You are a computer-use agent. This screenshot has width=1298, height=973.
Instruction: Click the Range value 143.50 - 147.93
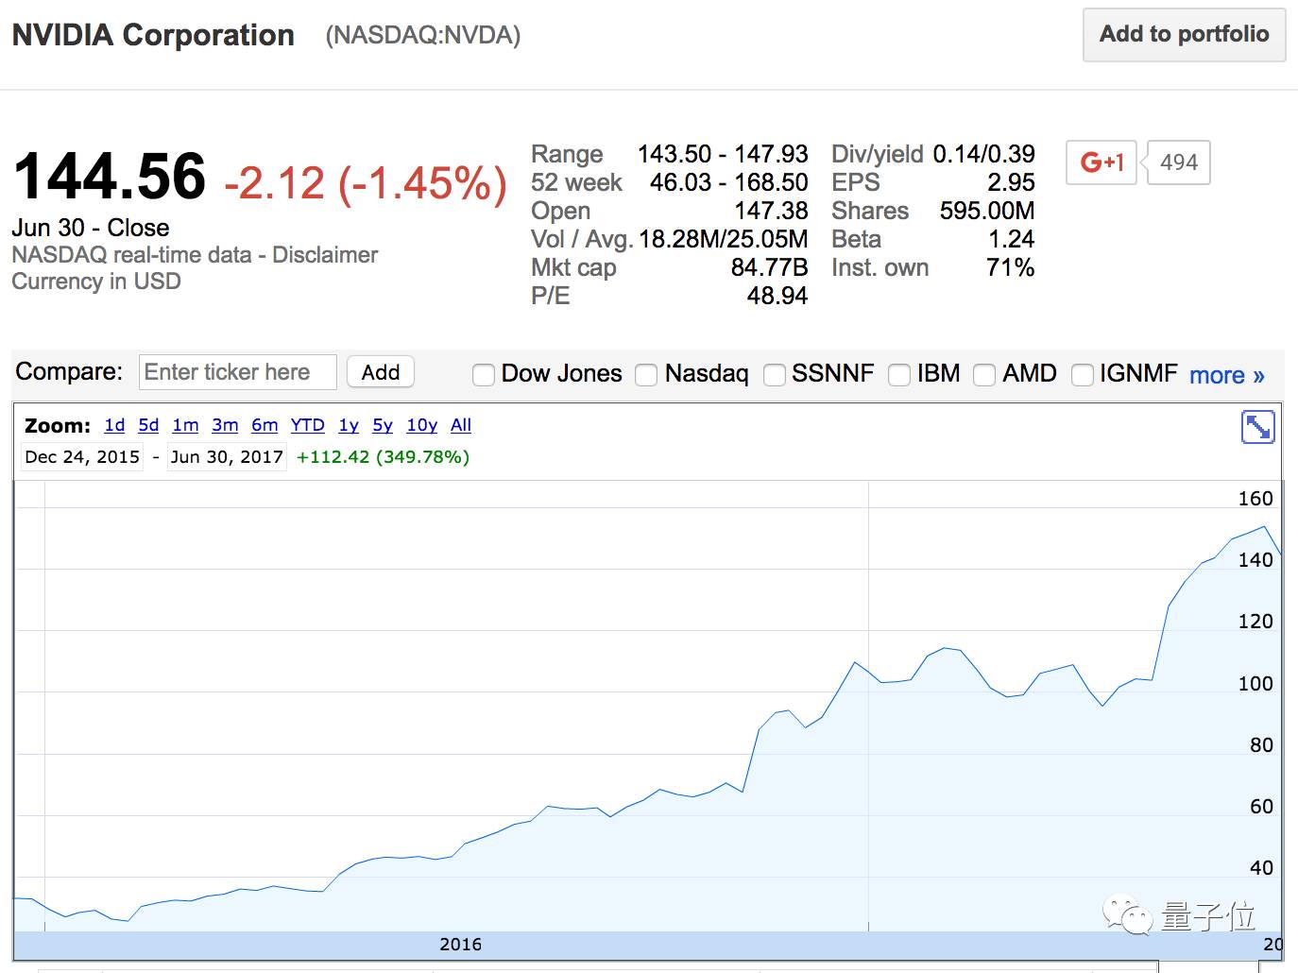point(723,154)
